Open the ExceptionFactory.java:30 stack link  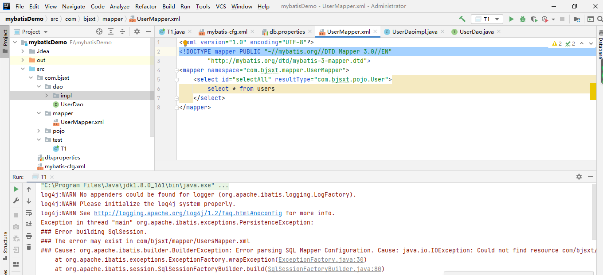tap(321, 260)
